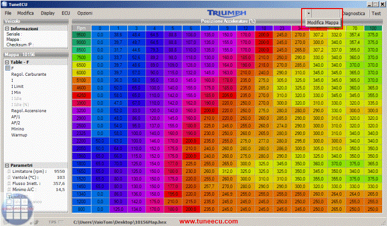387x226 pixels.
Task: Click cell 246,9 in the 1340 row
Action: point(227,194)
